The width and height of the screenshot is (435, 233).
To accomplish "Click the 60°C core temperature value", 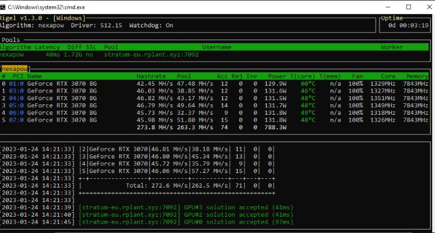I will point(308,83).
